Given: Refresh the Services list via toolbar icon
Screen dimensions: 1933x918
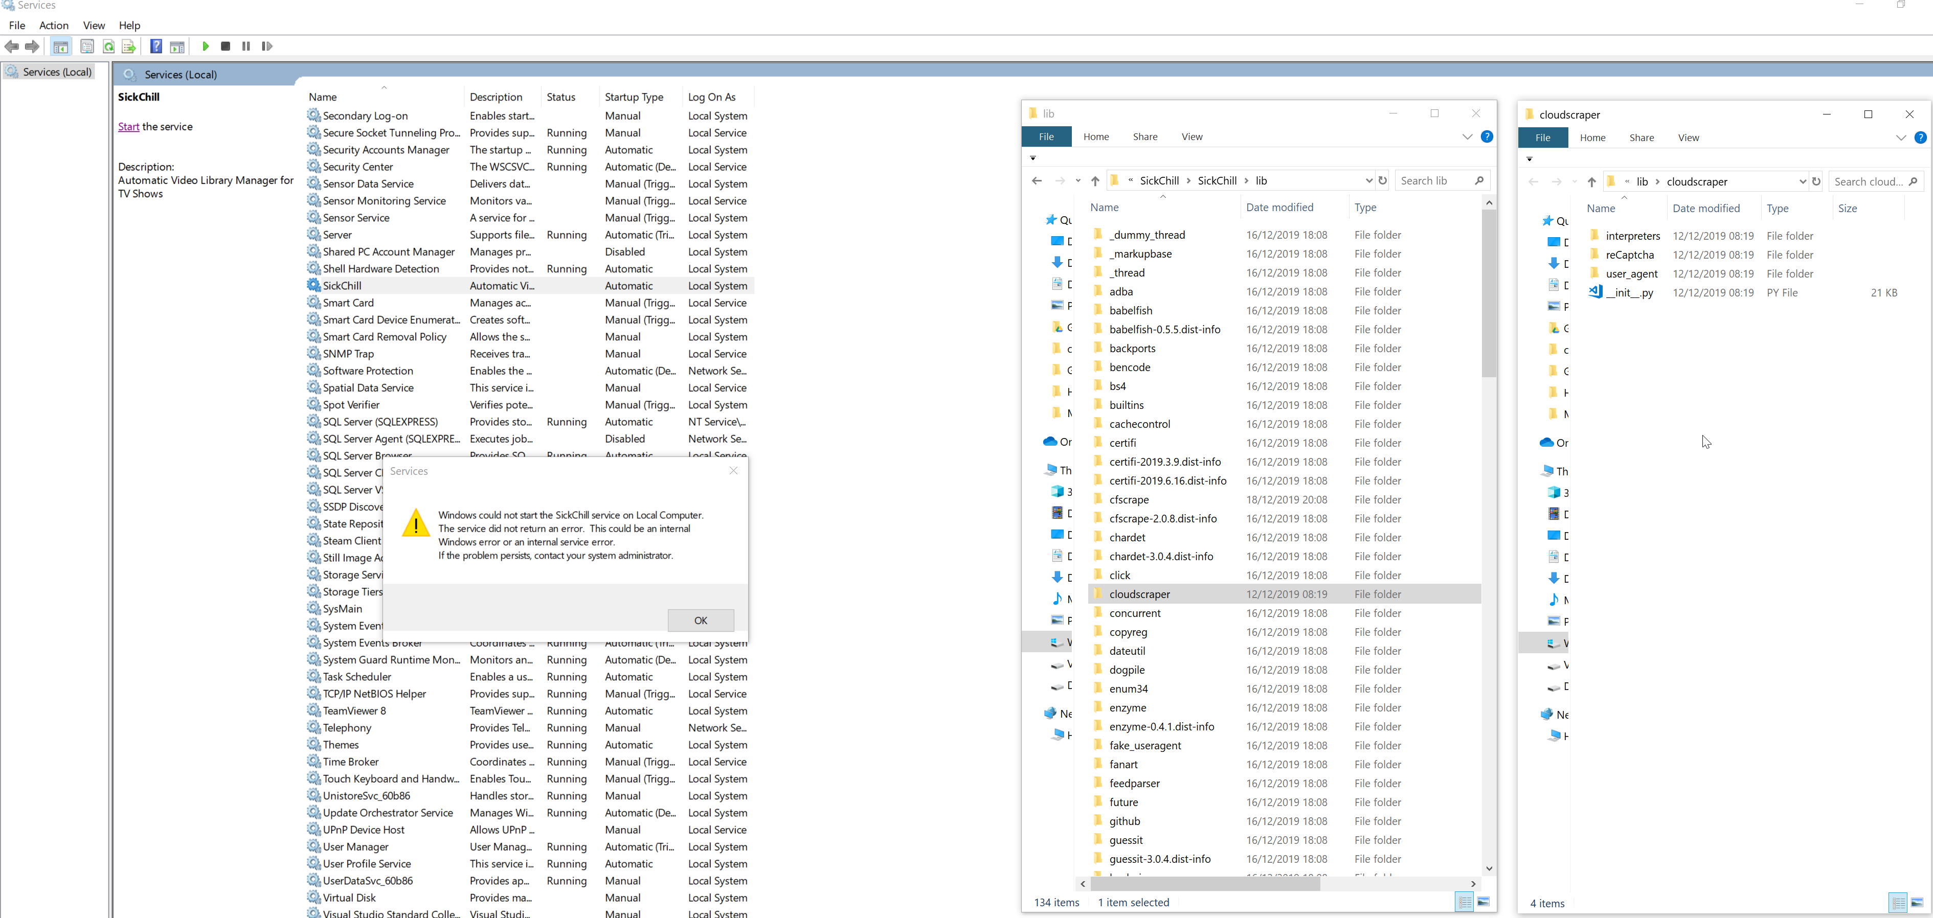Looking at the screenshot, I should coord(109,47).
